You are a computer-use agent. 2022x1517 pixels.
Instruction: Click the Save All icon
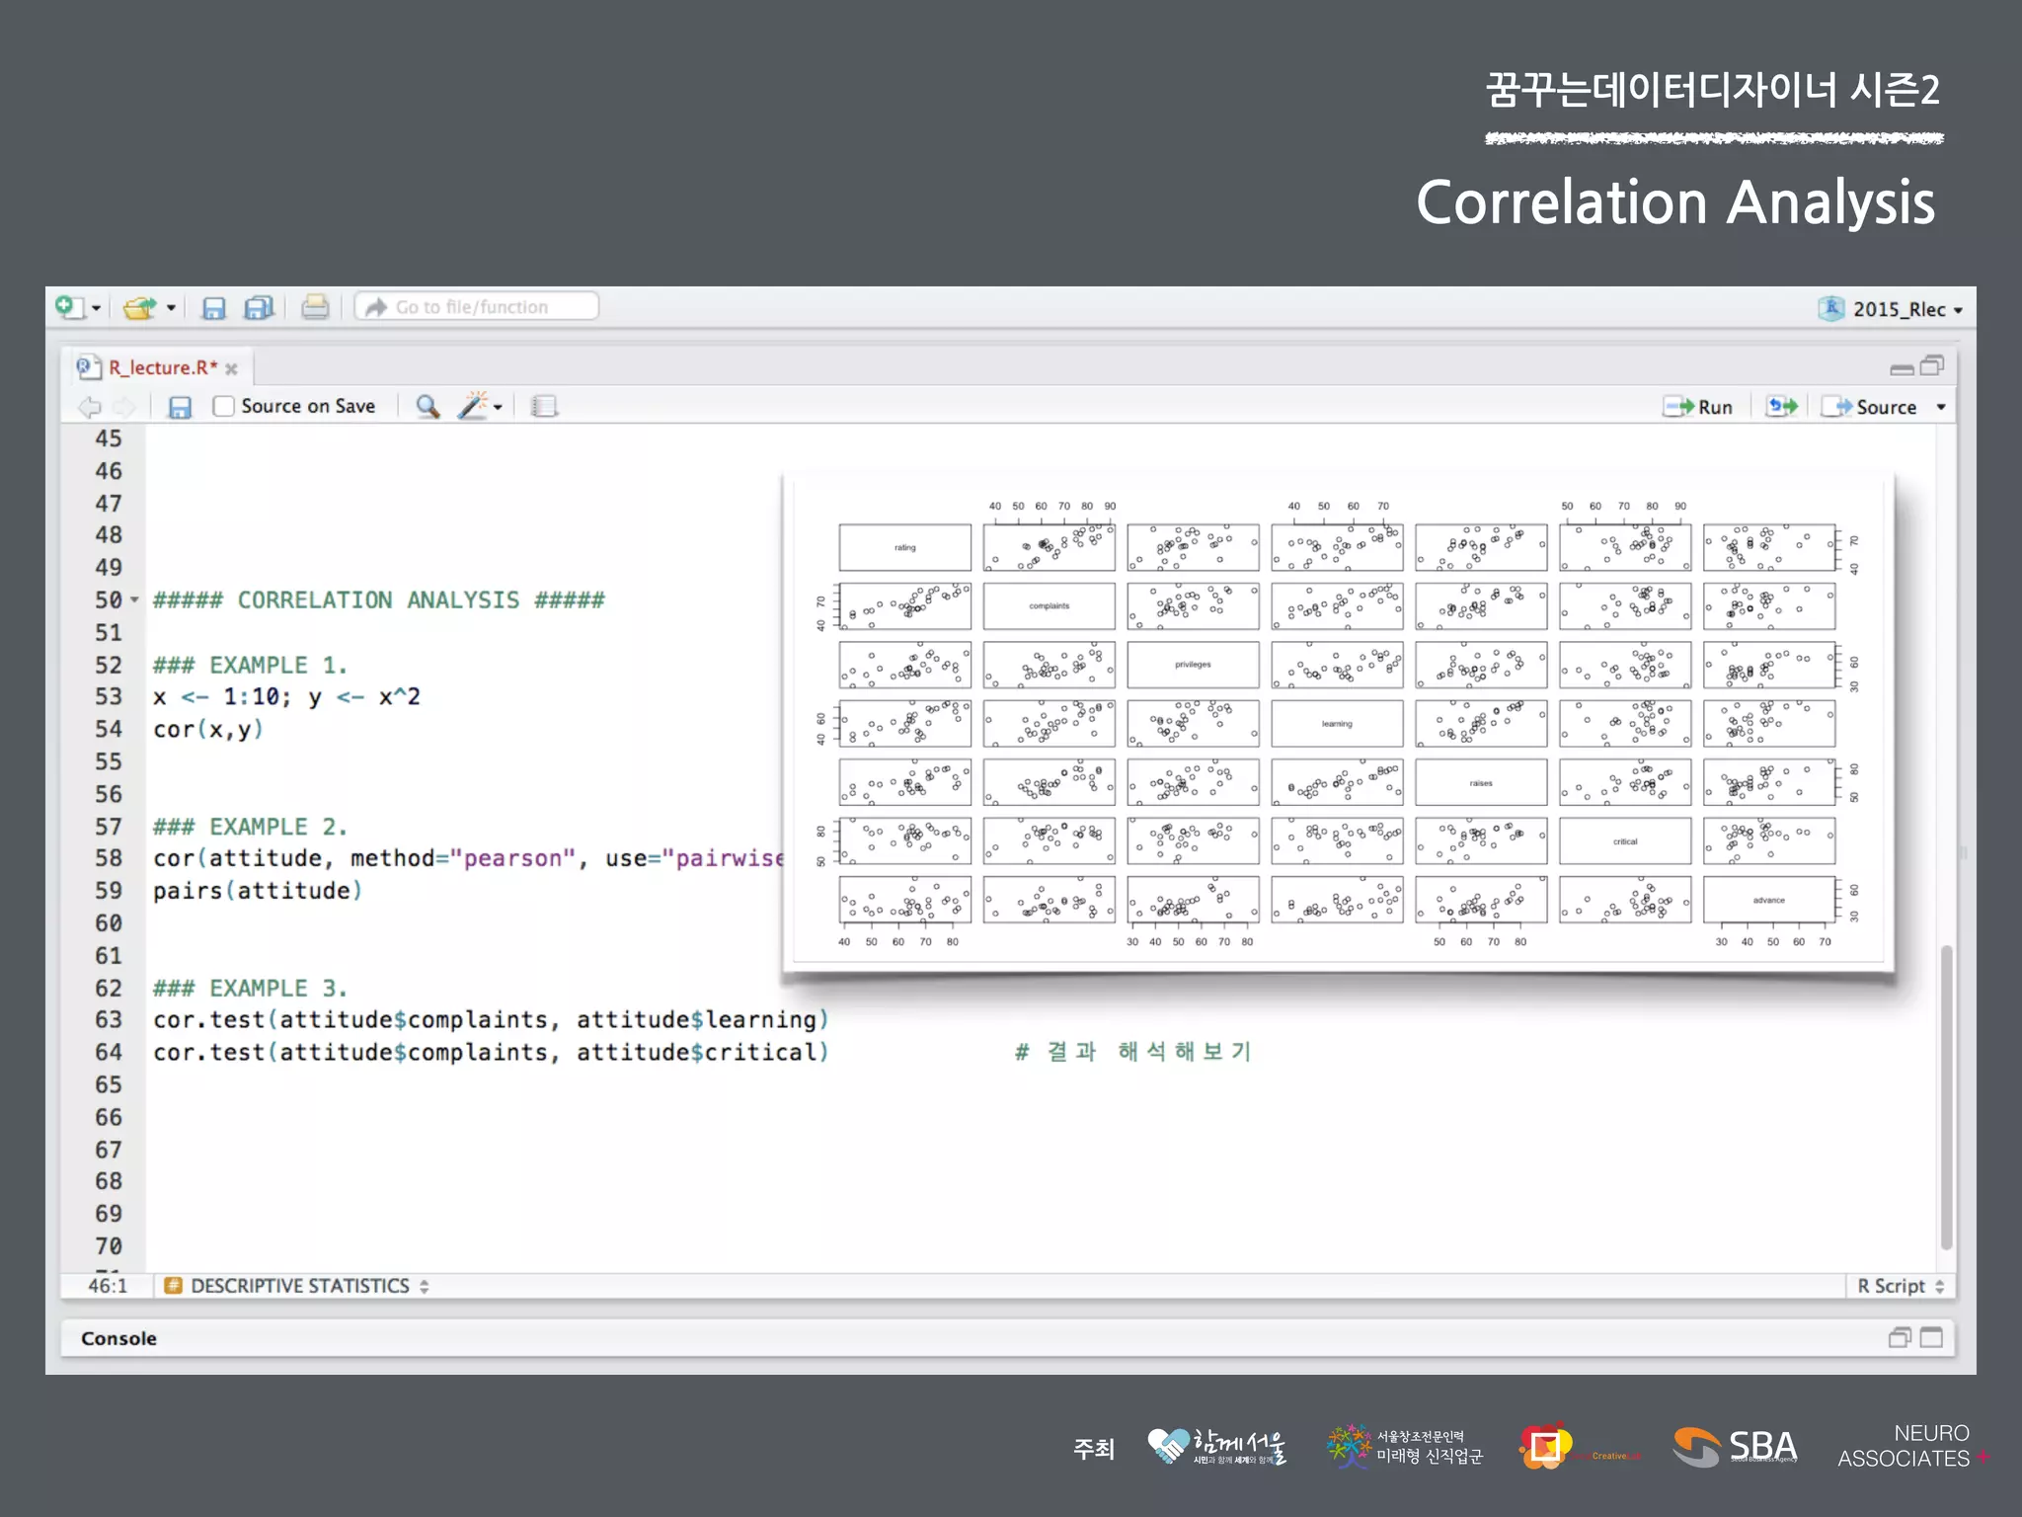click(259, 308)
